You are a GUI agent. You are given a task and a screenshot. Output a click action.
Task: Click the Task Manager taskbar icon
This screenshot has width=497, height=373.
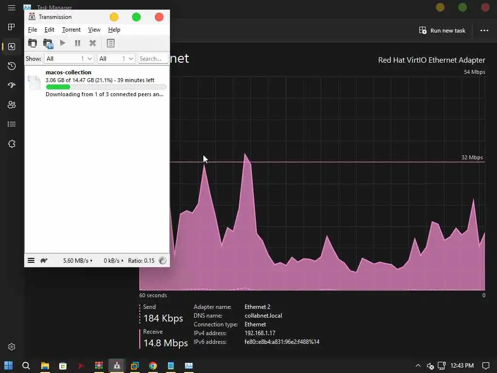[x=189, y=366]
